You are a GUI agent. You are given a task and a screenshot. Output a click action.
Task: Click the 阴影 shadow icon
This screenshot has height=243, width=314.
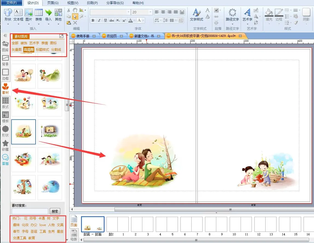coord(306,13)
